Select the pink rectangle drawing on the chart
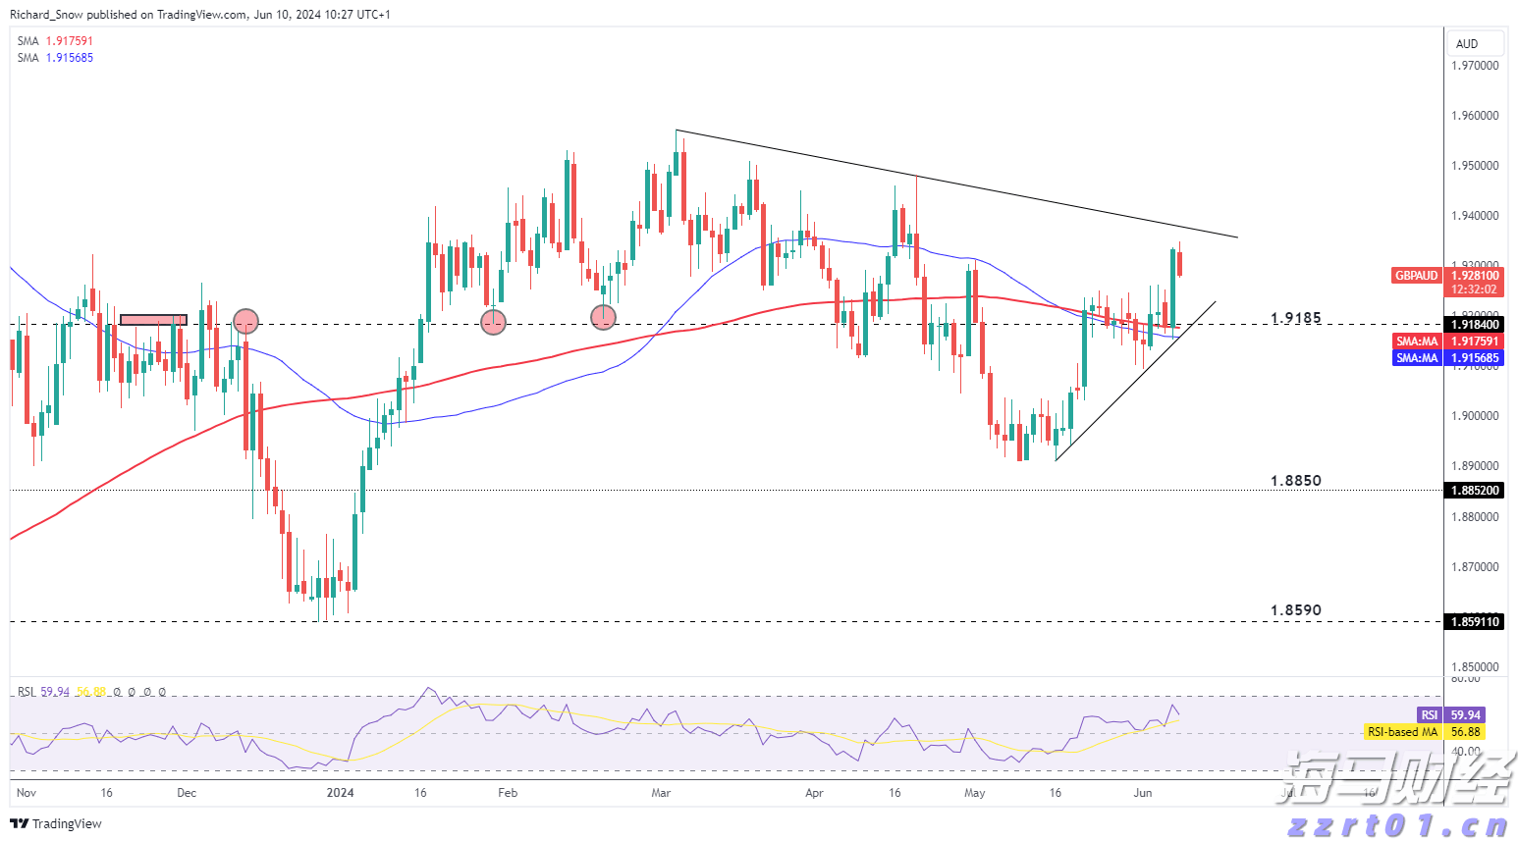The height and width of the screenshot is (841, 1518). click(153, 320)
